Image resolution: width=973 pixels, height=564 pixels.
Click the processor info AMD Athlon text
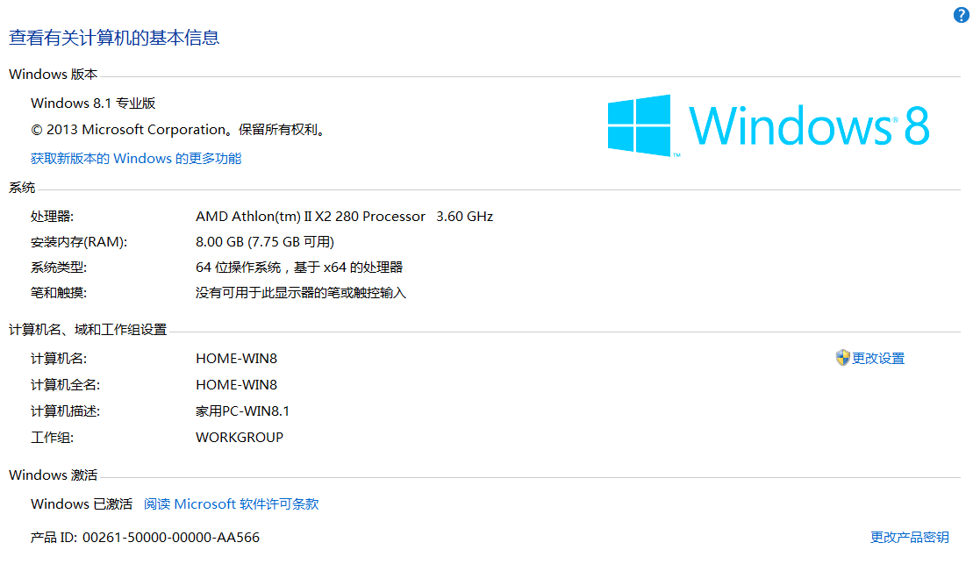click(342, 216)
